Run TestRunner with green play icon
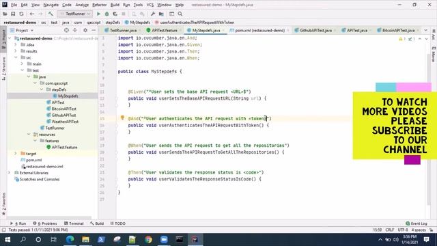This screenshot has width=437, height=246. pos(98,14)
